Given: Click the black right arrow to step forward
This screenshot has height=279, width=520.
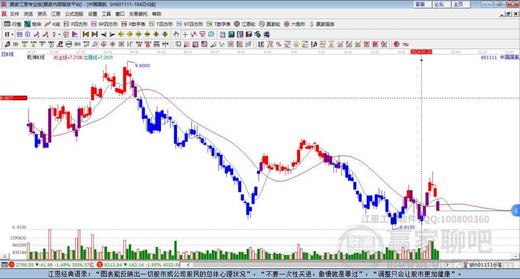Looking at the screenshot, I should (x=112, y=34).
